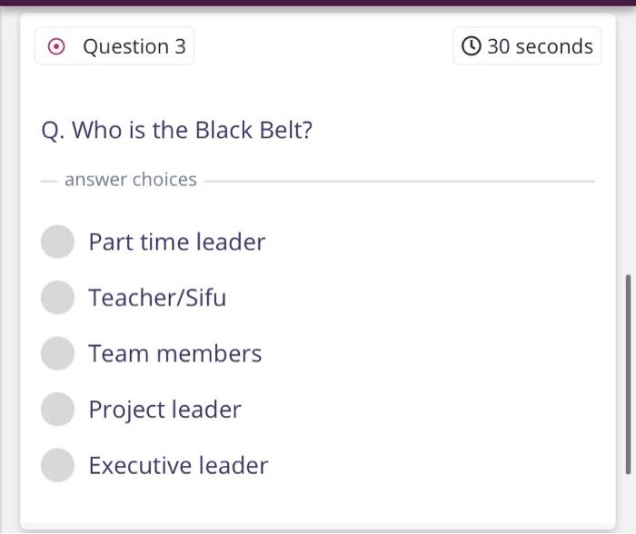
Task: Select the Teacher/Sifu radio button
Action: pos(57,297)
